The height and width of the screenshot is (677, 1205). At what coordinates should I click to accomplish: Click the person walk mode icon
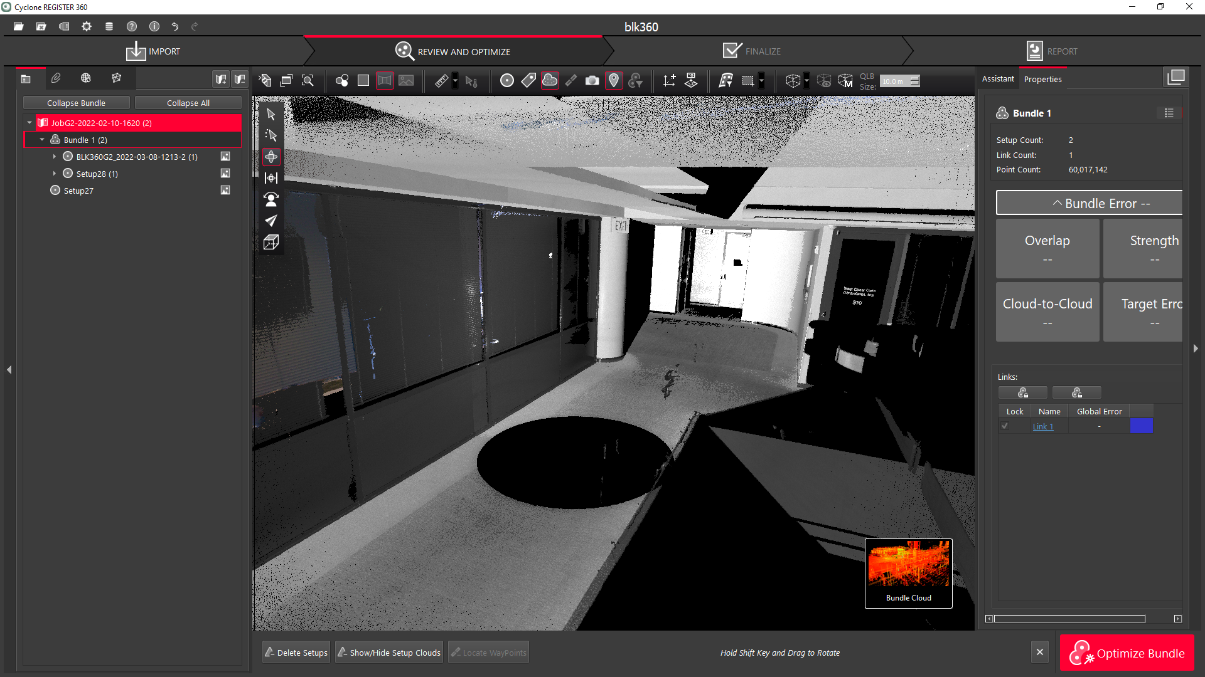271,199
